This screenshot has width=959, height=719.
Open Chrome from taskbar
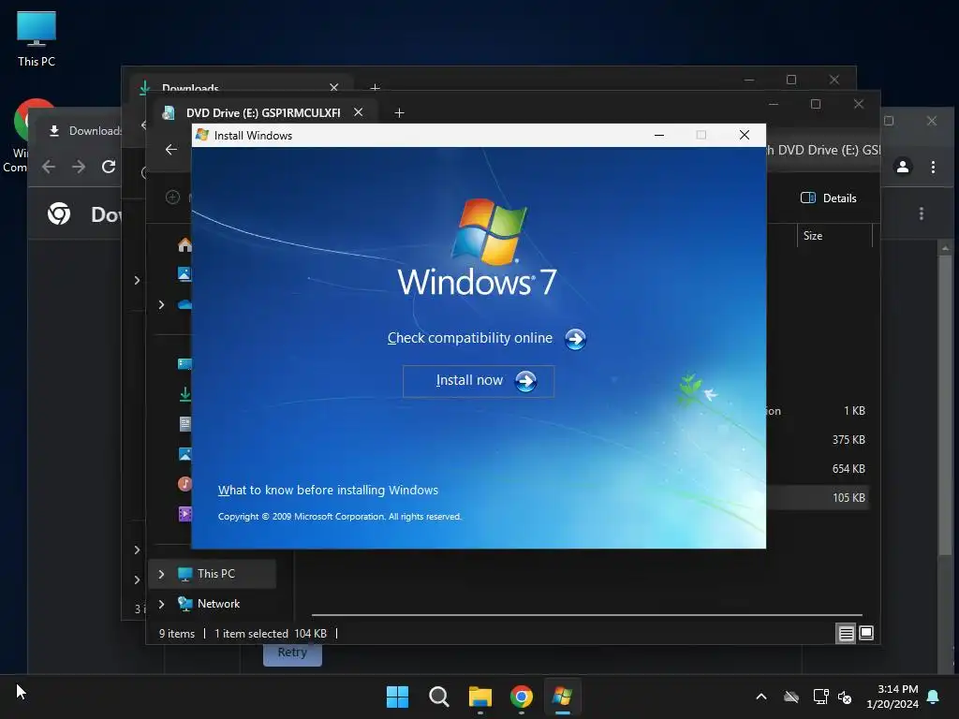tap(522, 697)
